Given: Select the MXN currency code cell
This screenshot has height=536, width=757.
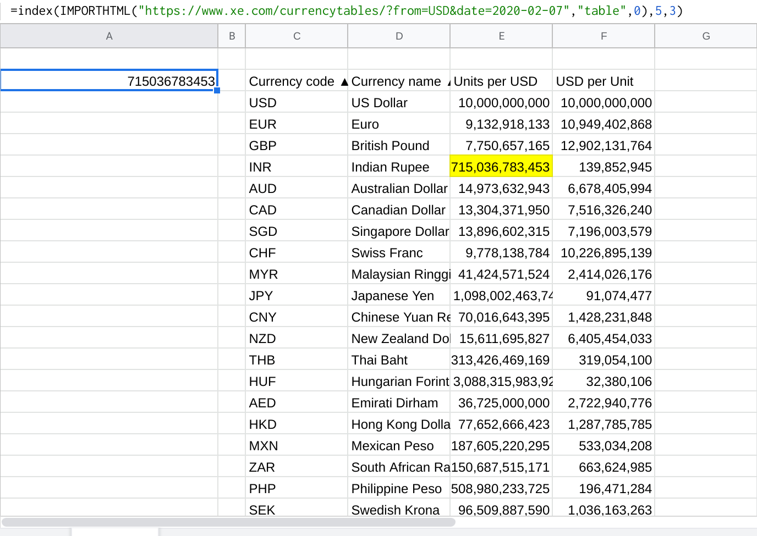Looking at the screenshot, I should (x=297, y=445).
